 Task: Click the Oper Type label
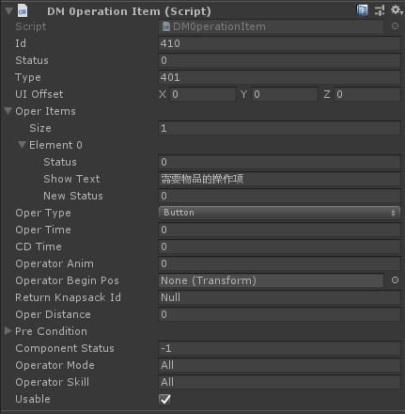click(x=43, y=213)
